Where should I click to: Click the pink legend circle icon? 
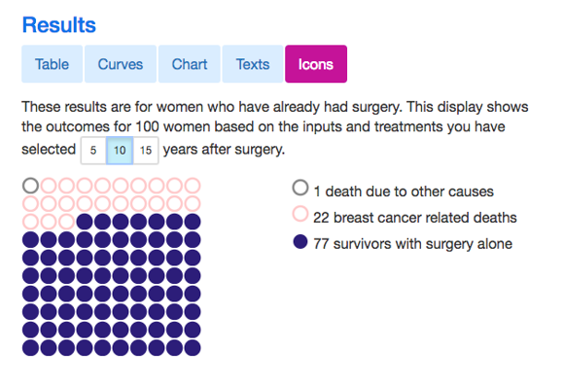[300, 214]
